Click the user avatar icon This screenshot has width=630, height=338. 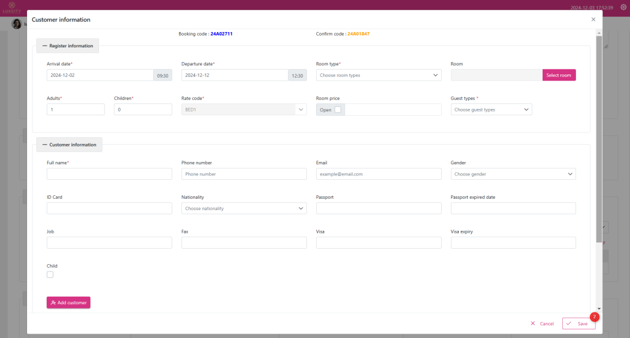[17, 24]
